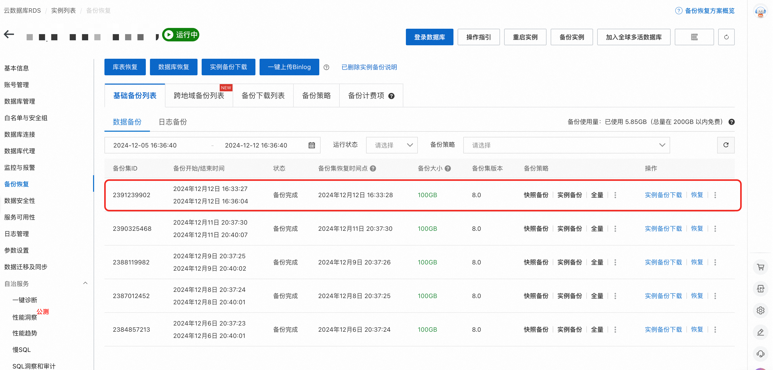Open strategy more menu for backup 2390325468
Viewport: 773px width, 370px height.
[615, 229]
